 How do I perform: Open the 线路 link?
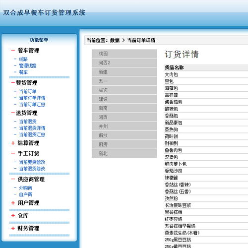click(x=23, y=59)
